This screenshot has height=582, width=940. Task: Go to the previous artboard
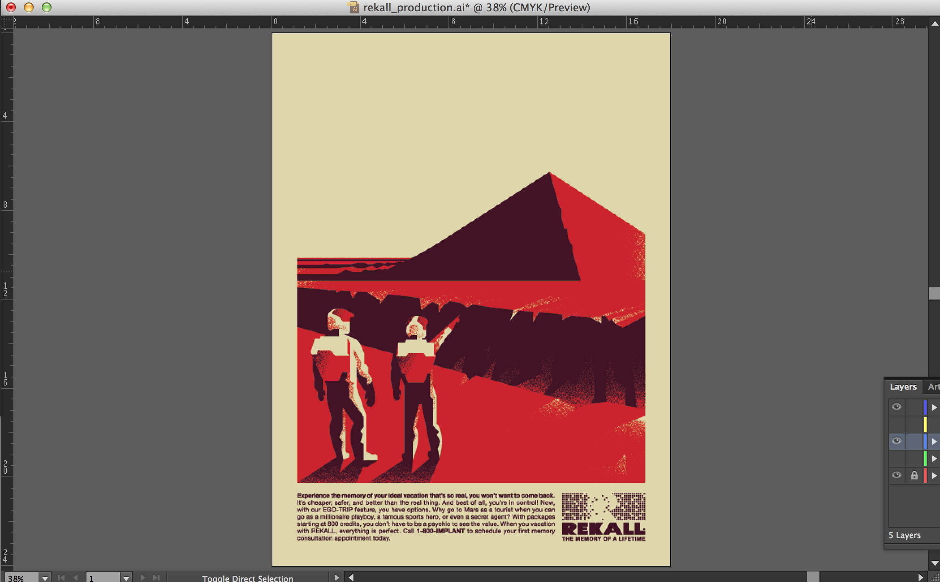coord(75,577)
